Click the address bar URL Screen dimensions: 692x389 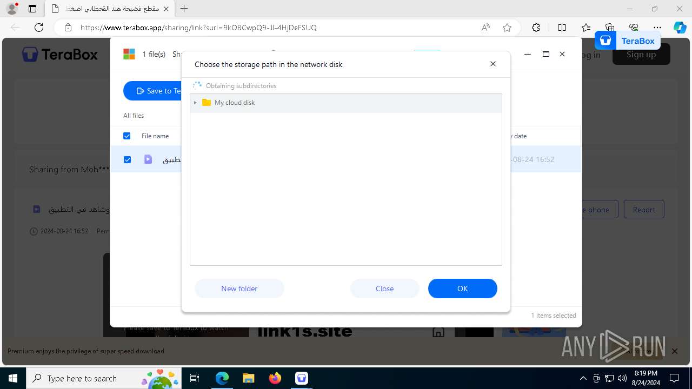[198, 28]
